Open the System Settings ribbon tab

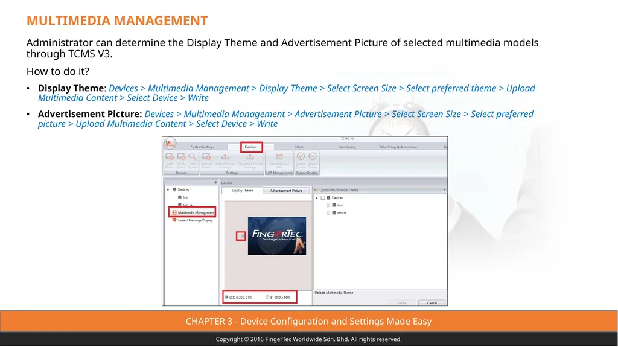(x=203, y=147)
